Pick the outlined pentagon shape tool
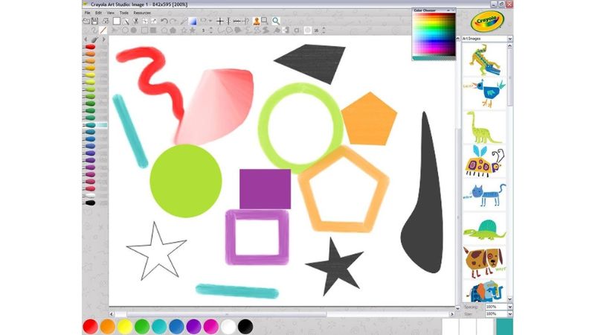Image resolution: width=595 pixels, height=335 pixels. click(x=163, y=31)
